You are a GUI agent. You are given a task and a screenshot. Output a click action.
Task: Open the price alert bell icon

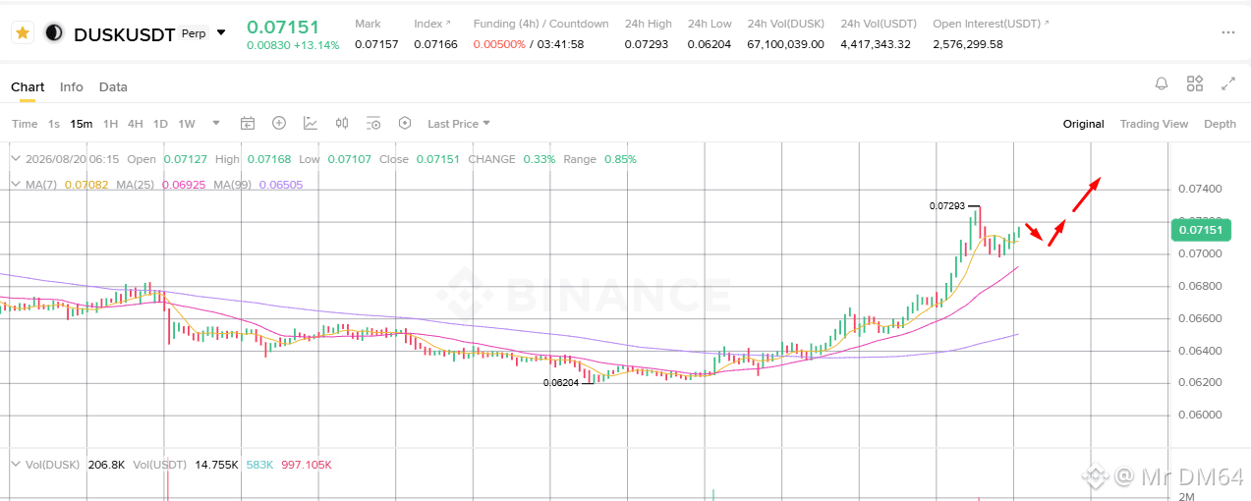(x=1162, y=83)
